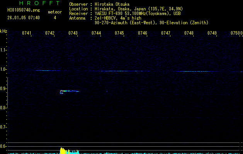Image resolution: width=243 pixels, height=154 pixels.
Task: Click the 0741 time axis marker
Action: 27,33
